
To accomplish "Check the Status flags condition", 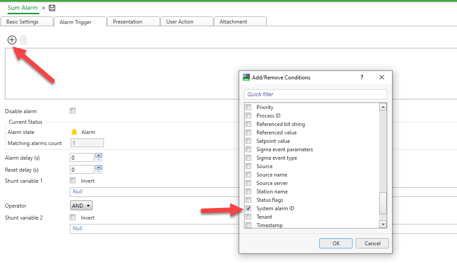I will [x=249, y=200].
